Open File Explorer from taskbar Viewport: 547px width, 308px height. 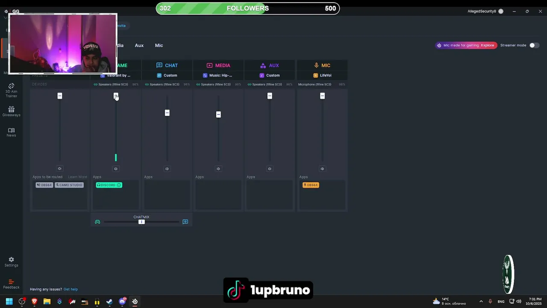[47, 302]
